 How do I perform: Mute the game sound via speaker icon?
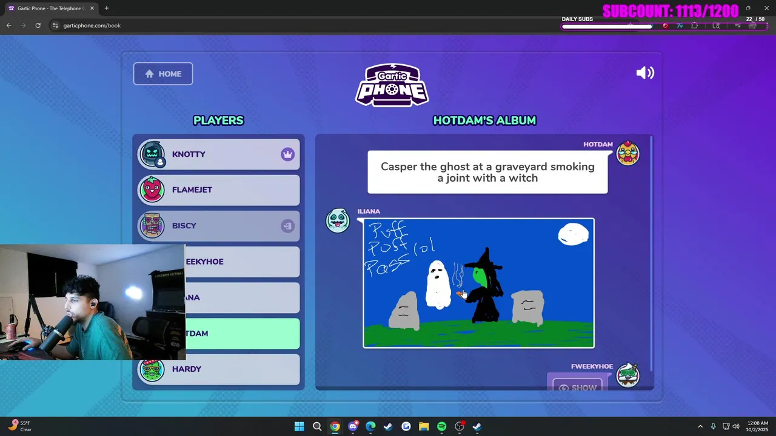click(645, 73)
